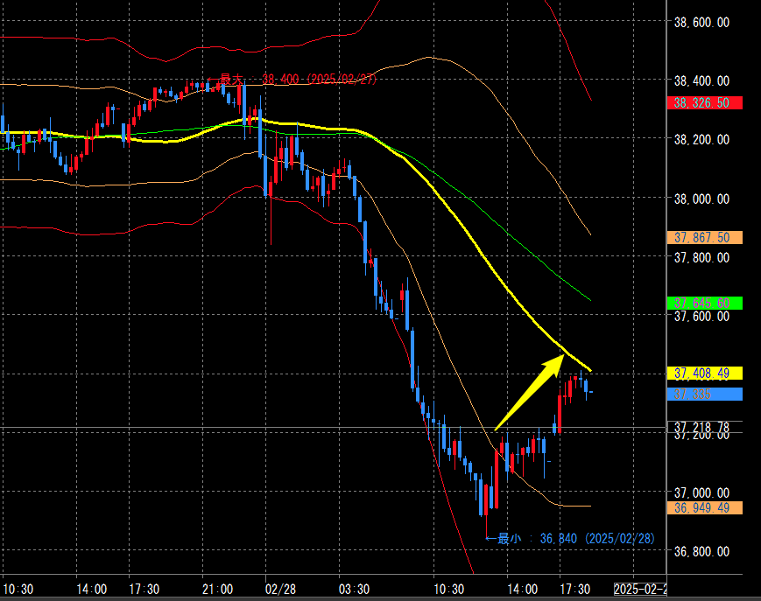Click the 2025-02-2 date box on time axis
761x601 pixels.
[x=639, y=589]
